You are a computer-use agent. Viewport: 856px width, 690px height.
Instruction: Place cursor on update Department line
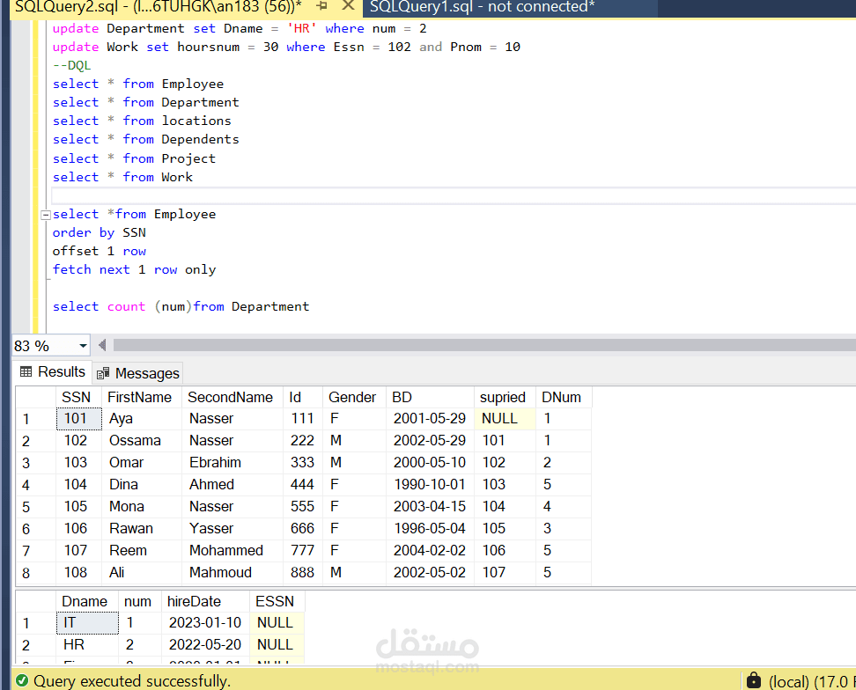click(240, 28)
